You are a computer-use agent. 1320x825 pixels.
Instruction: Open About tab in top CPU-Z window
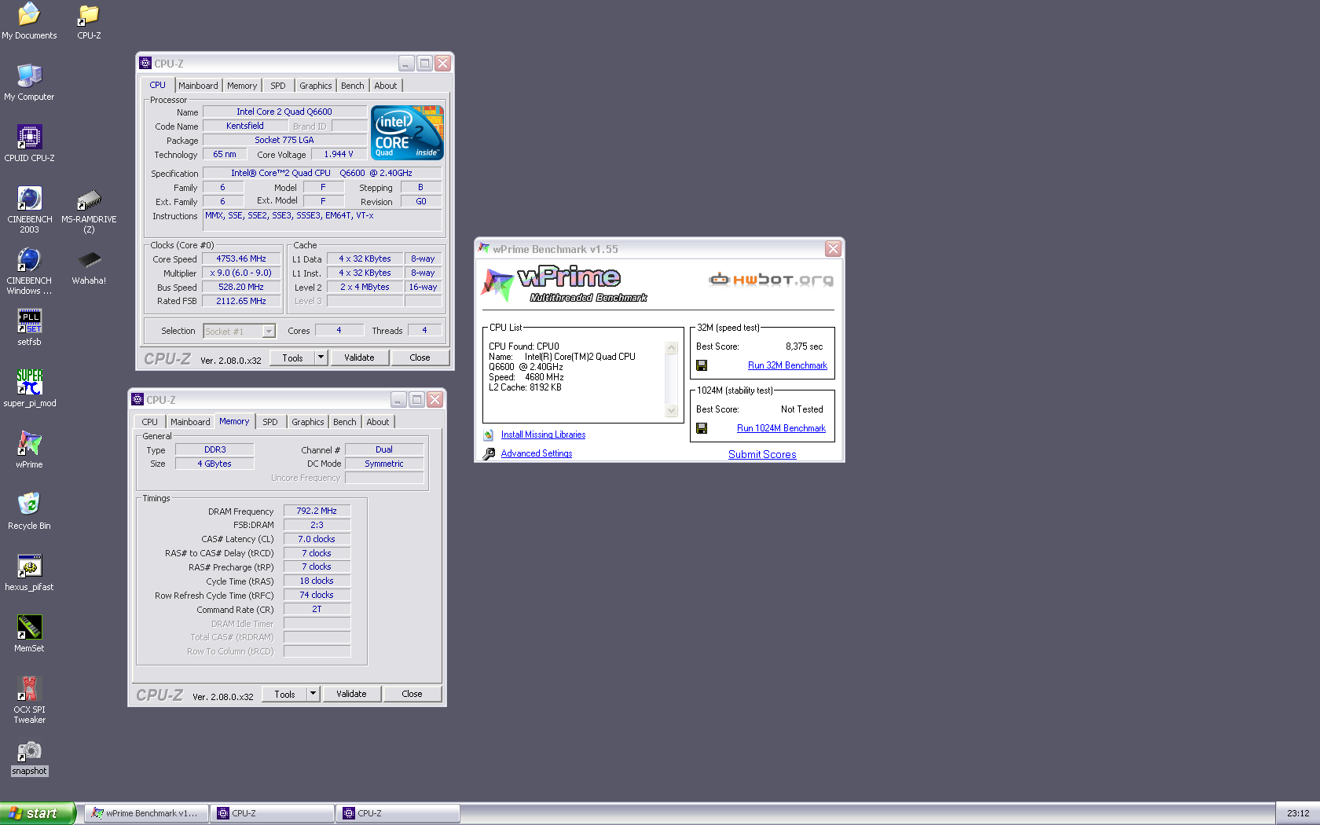(x=386, y=86)
